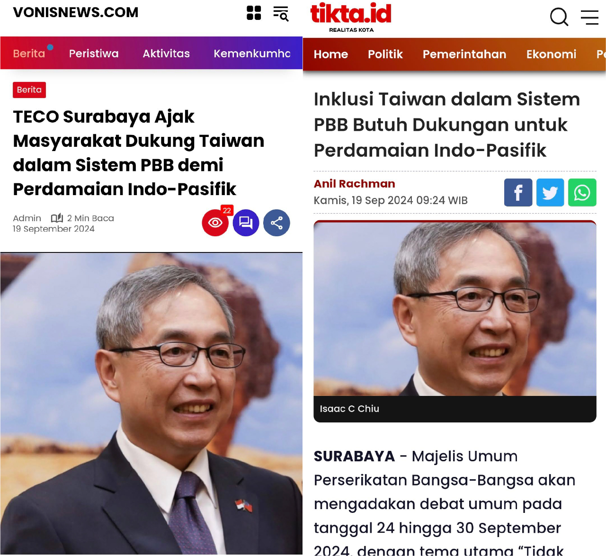Open the comments chat bubble icon
Screen dimensions: 606x556
point(246,223)
